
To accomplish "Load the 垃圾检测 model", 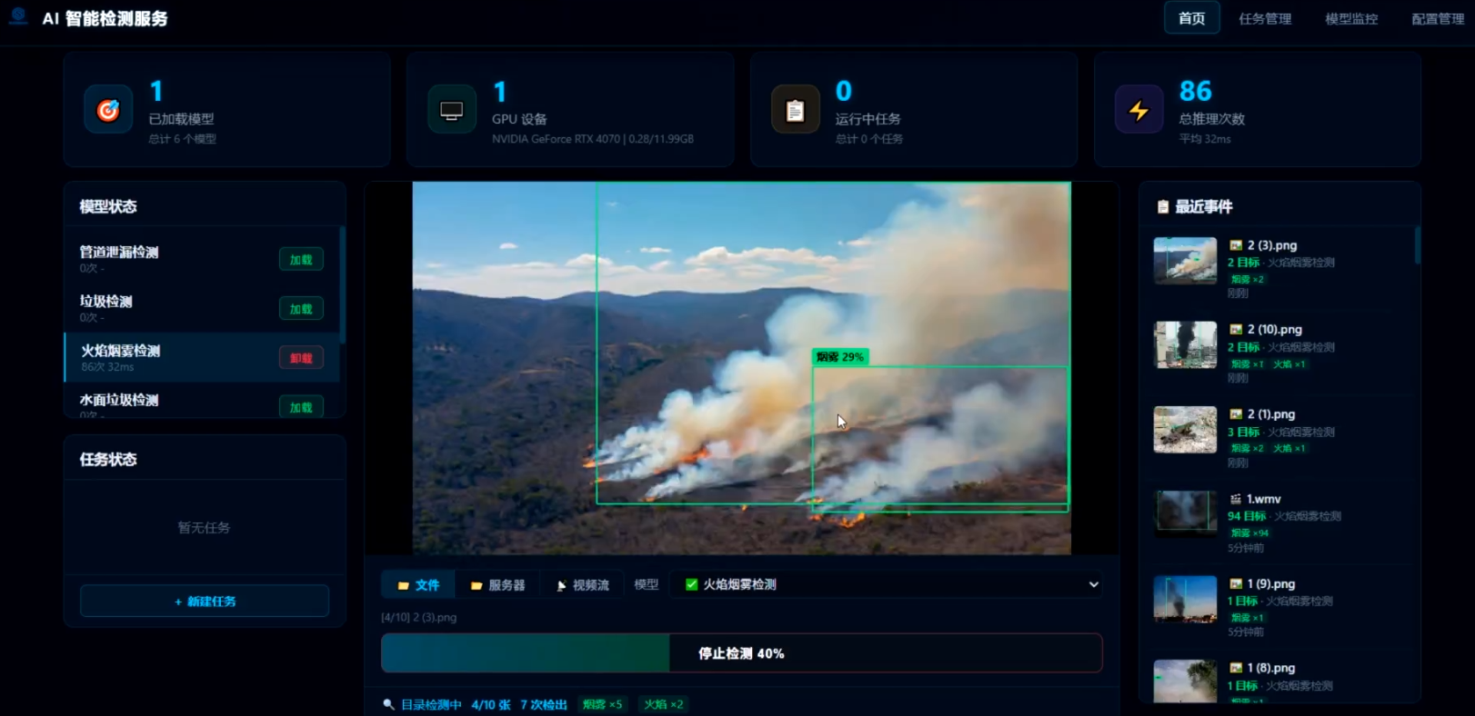I will pos(301,309).
